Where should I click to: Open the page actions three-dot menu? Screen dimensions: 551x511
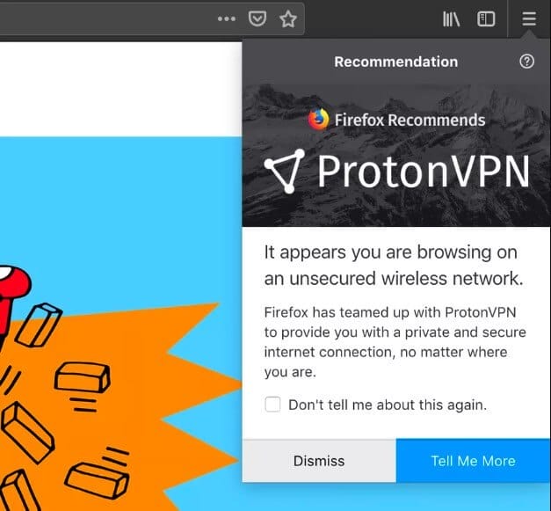(x=227, y=19)
